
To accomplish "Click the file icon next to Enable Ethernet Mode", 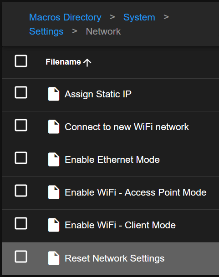I will click(54, 159).
